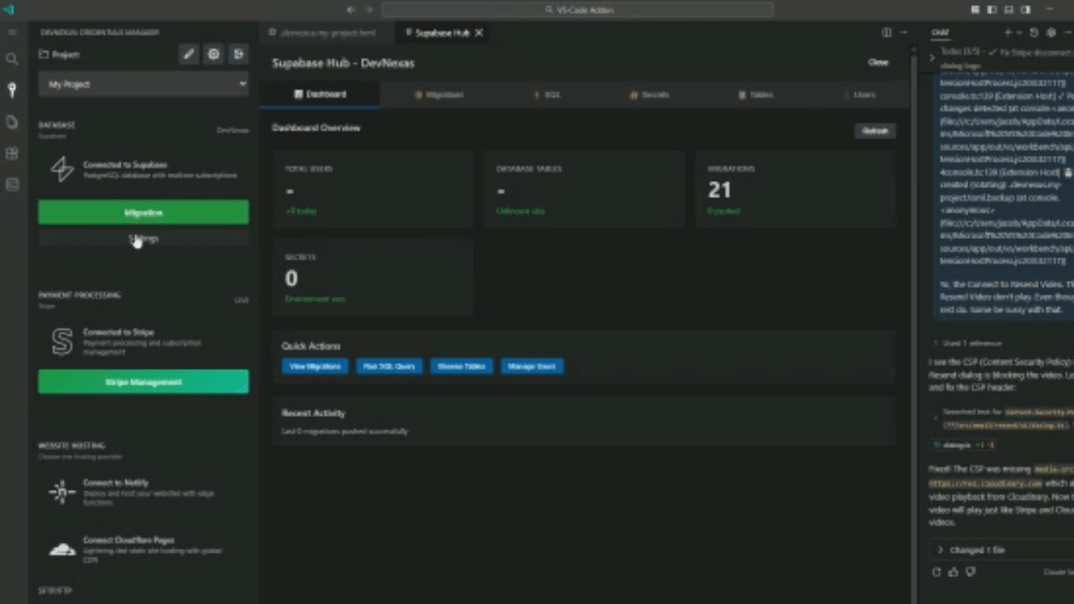
Task: Split the editor to the right
Action: 887,33
